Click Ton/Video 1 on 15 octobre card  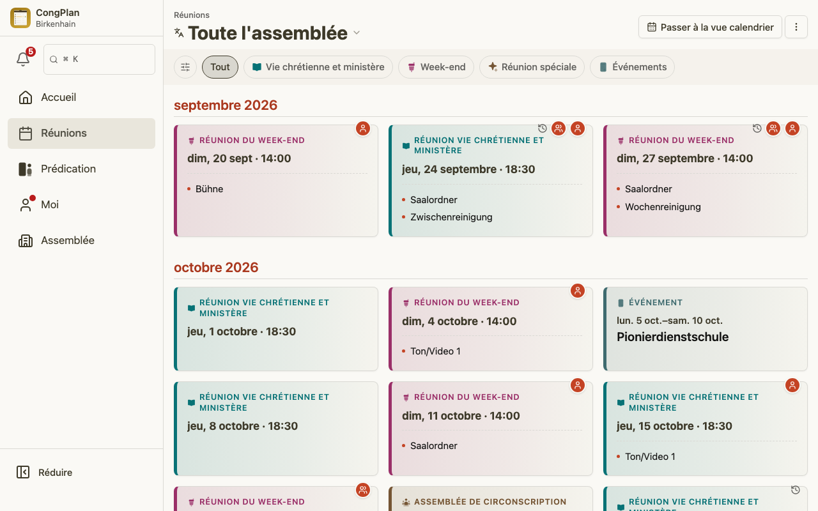650,457
